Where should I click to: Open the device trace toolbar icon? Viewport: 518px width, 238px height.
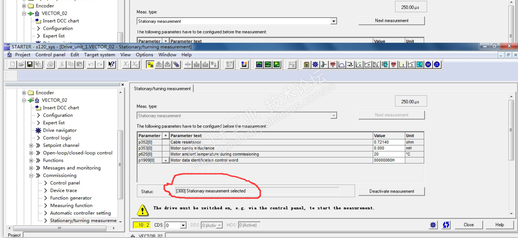[x=259, y=64]
